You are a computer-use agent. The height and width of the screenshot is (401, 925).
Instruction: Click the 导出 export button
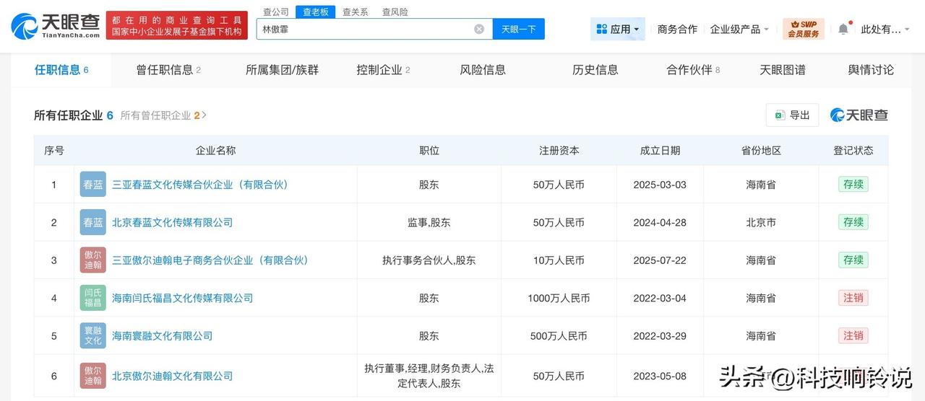click(x=792, y=115)
